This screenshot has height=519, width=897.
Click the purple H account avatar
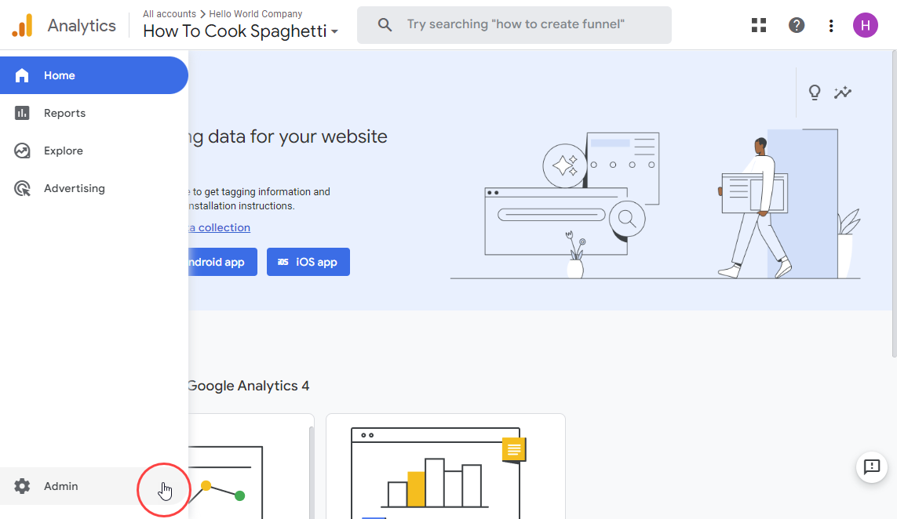[866, 25]
